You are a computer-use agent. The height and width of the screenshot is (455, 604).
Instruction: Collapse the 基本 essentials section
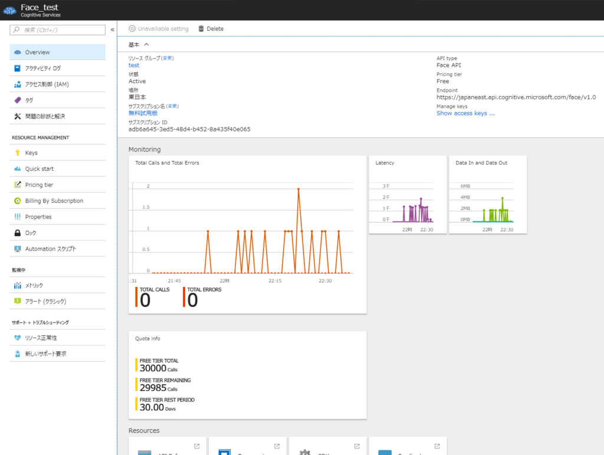[x=146, y=45]
